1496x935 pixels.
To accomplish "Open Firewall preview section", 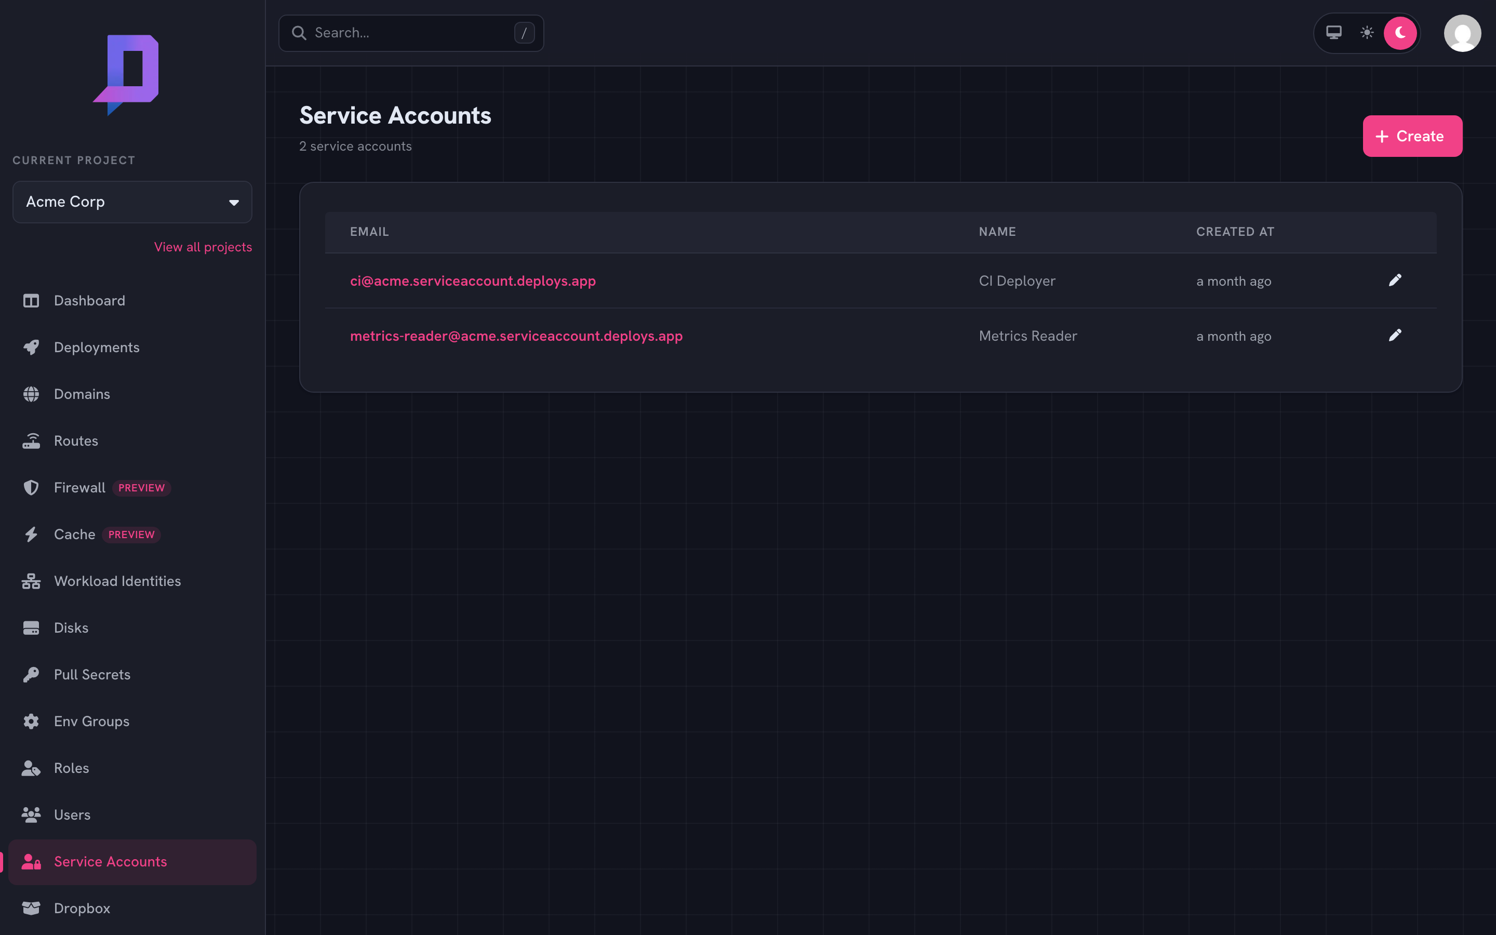I will [x=132, y=488].
